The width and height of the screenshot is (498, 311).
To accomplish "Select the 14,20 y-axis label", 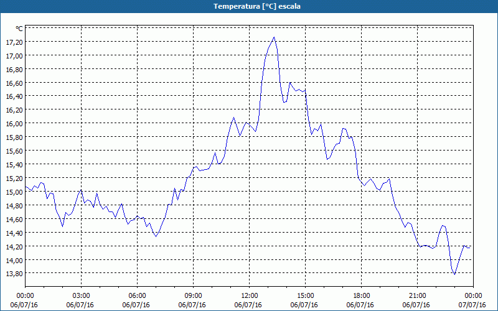I will [14, 246].
